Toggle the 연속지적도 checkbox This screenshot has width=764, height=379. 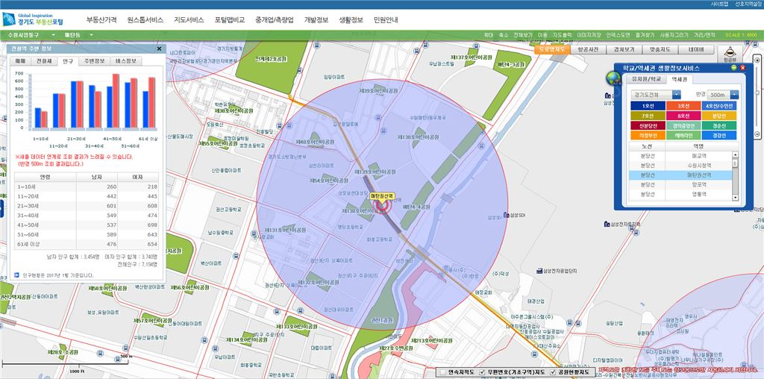(442, 372)
